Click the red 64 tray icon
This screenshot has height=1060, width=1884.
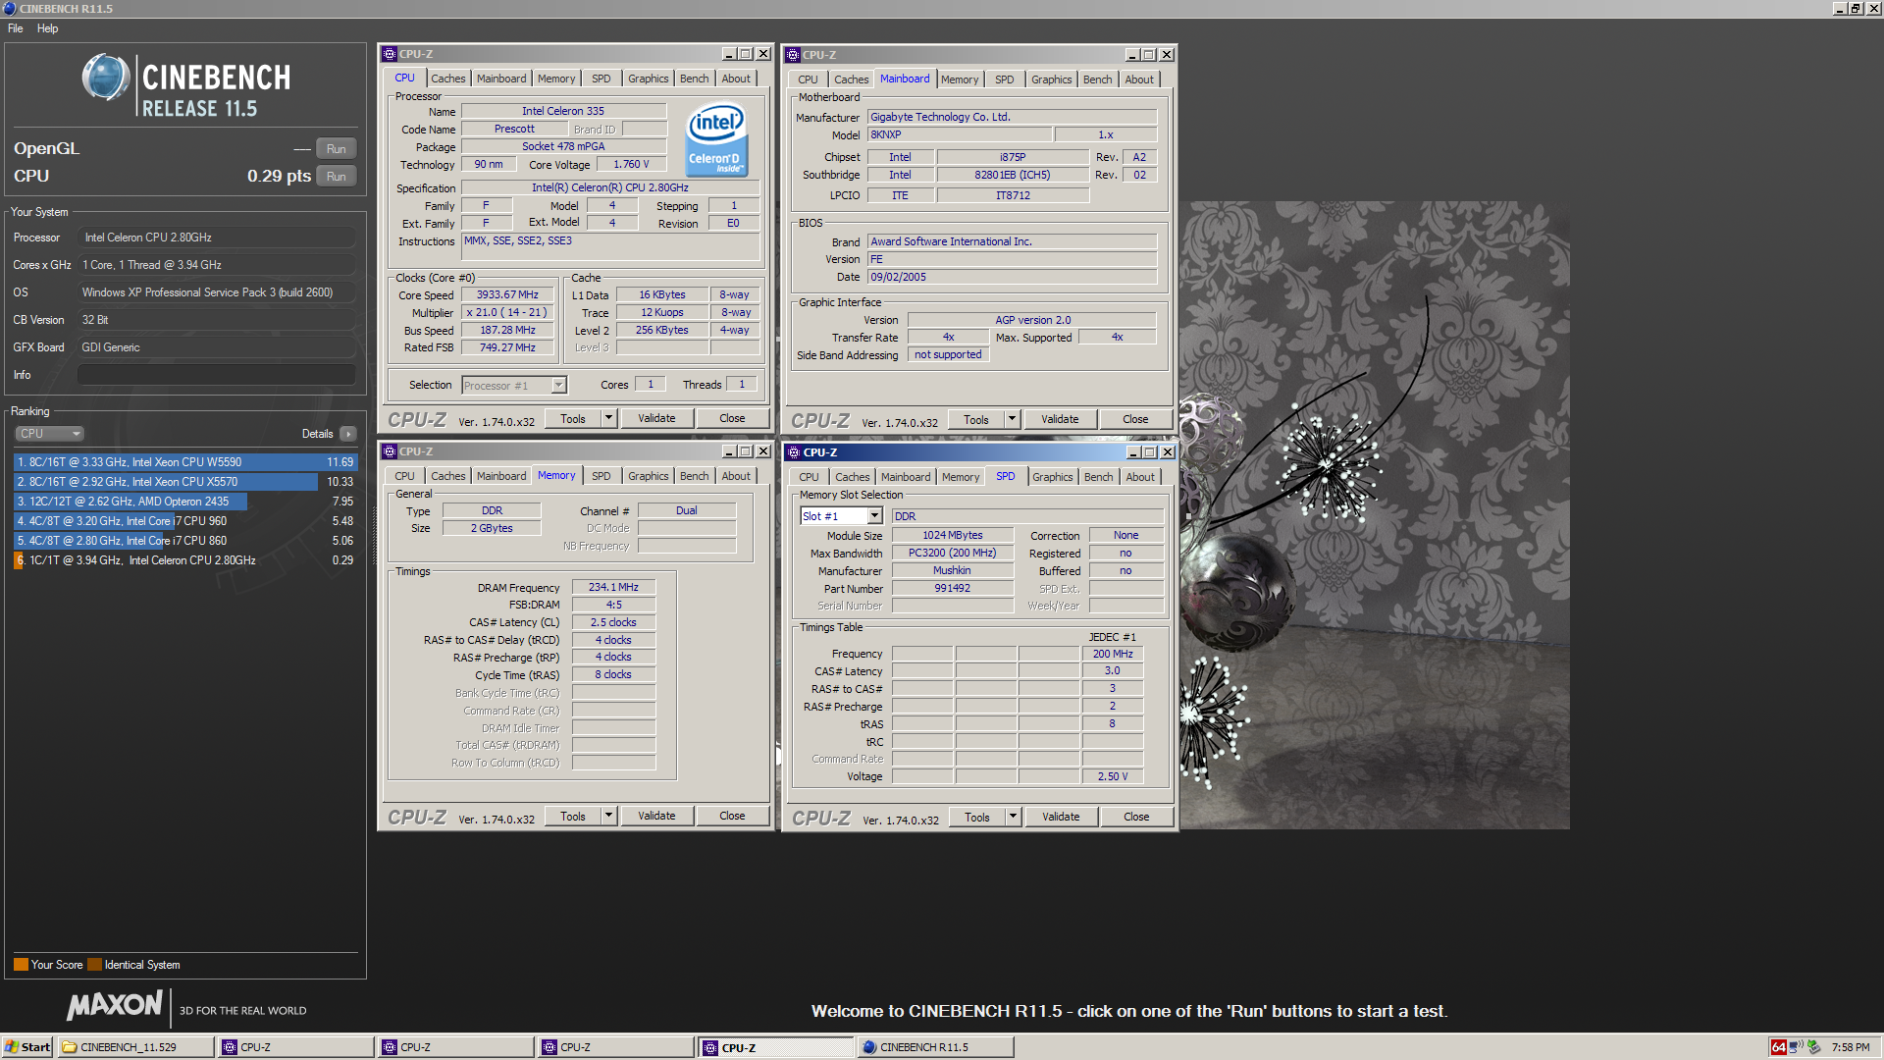[x=1779, y=1047]
